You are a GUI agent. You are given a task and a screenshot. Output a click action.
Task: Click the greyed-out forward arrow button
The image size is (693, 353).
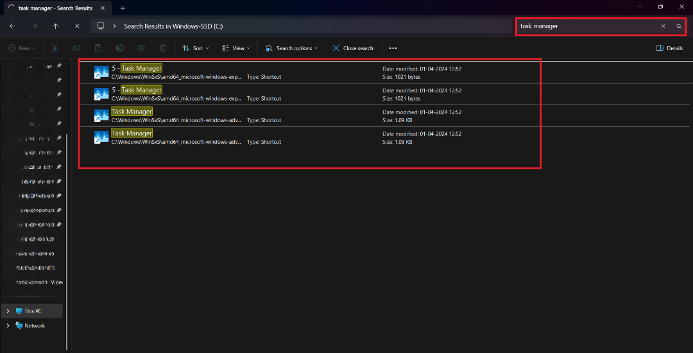click(x=34, y=26)
